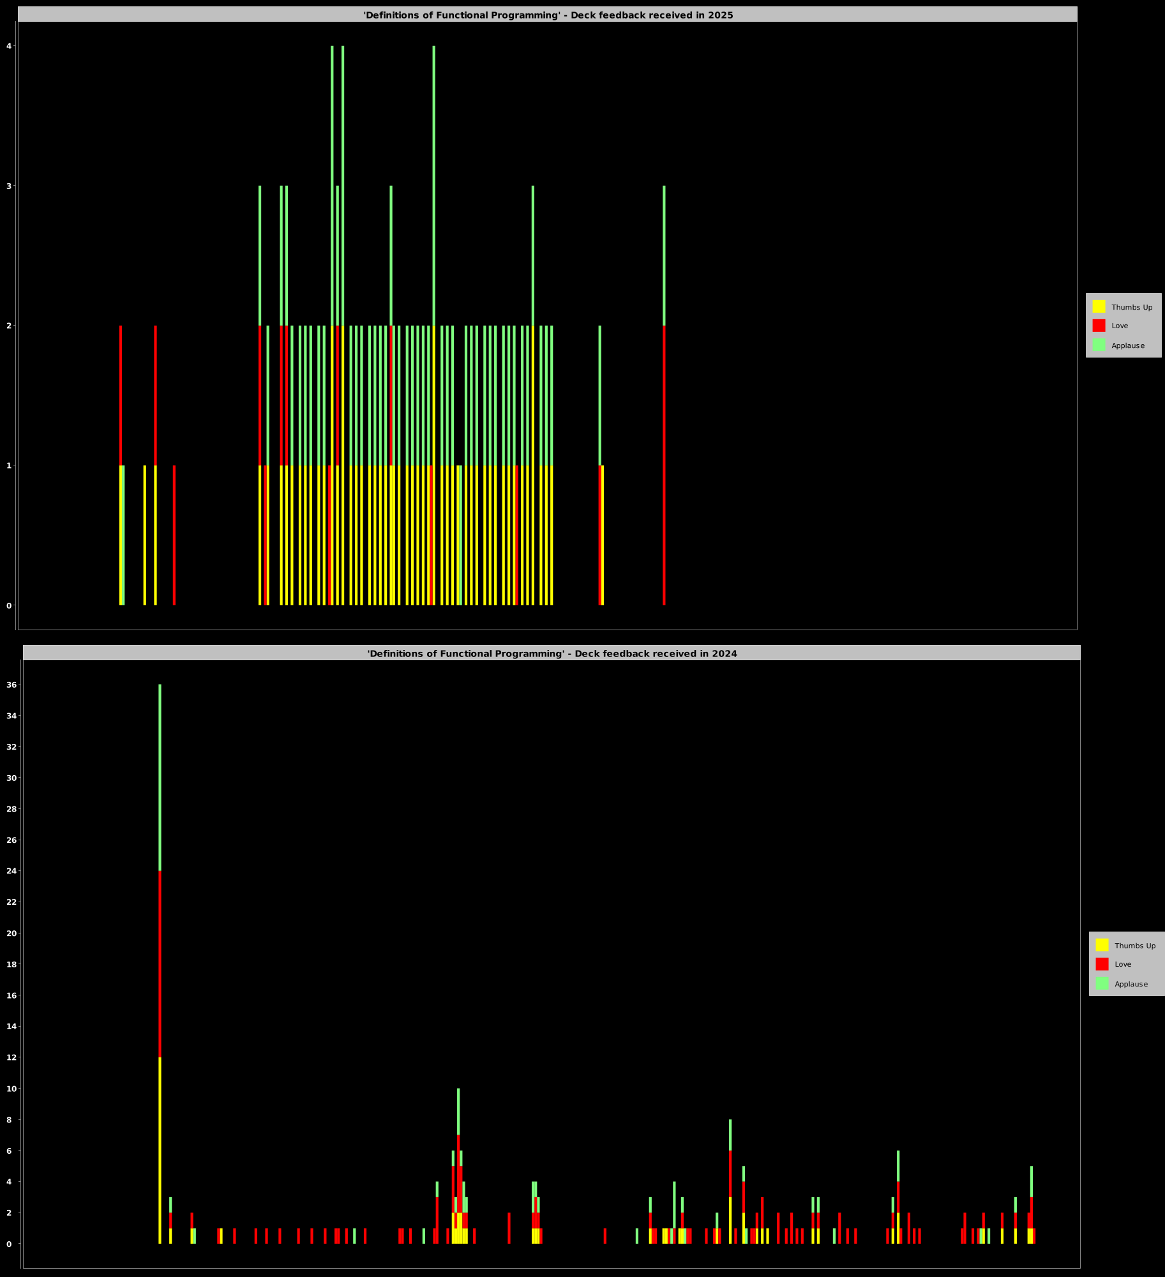This screenshot has height=1277, width=1165.
Task: Click the y-axis label 10 in 2024 chart
Action: coord(11,1088)
